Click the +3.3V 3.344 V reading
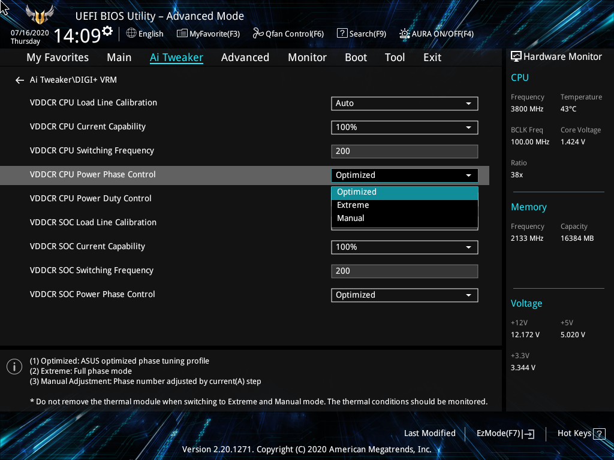This screenshot has height=460, width=614. pos(523,368)
